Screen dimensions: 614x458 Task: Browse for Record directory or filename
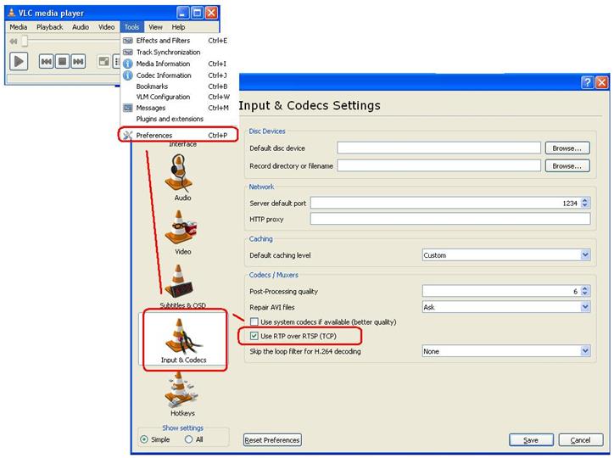pos(567,166)
